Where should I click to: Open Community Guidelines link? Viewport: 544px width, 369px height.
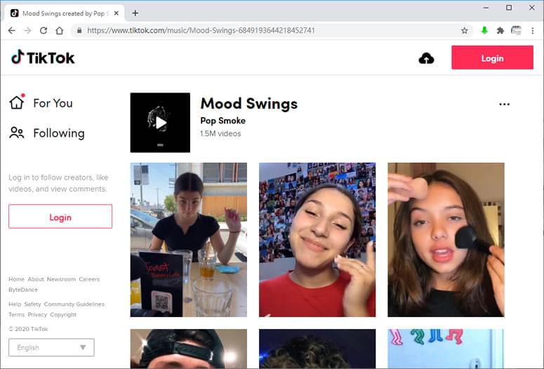pyautogui.click(x=74, y=304)
